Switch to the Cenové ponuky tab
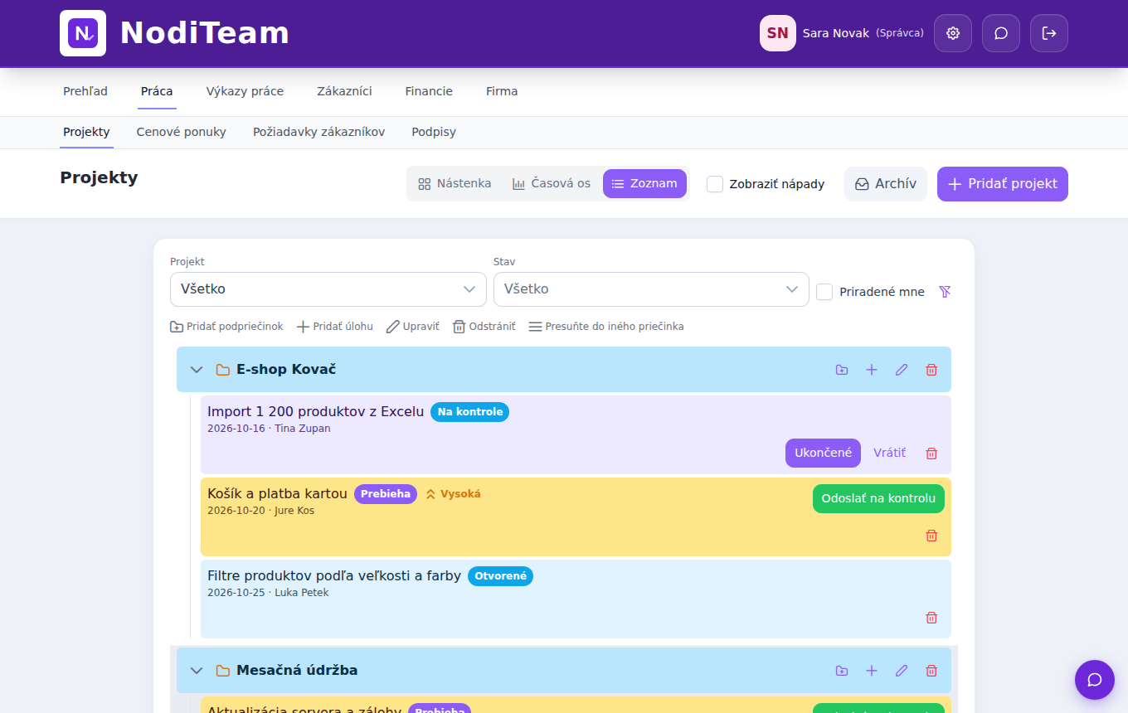 tap(182, 132)
